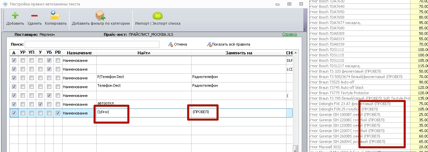Click the Наименование cell in the автооткл row
Screen dimensions: 428x152
pos(79,104)
